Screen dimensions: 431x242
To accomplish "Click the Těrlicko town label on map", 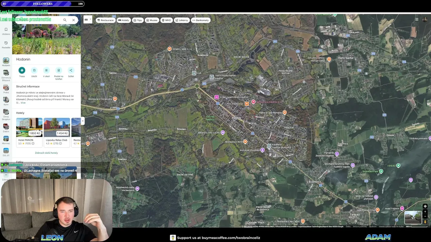I will [x=355, y=214].
